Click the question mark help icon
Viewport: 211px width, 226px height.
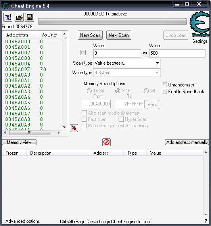tap(206, 221)
